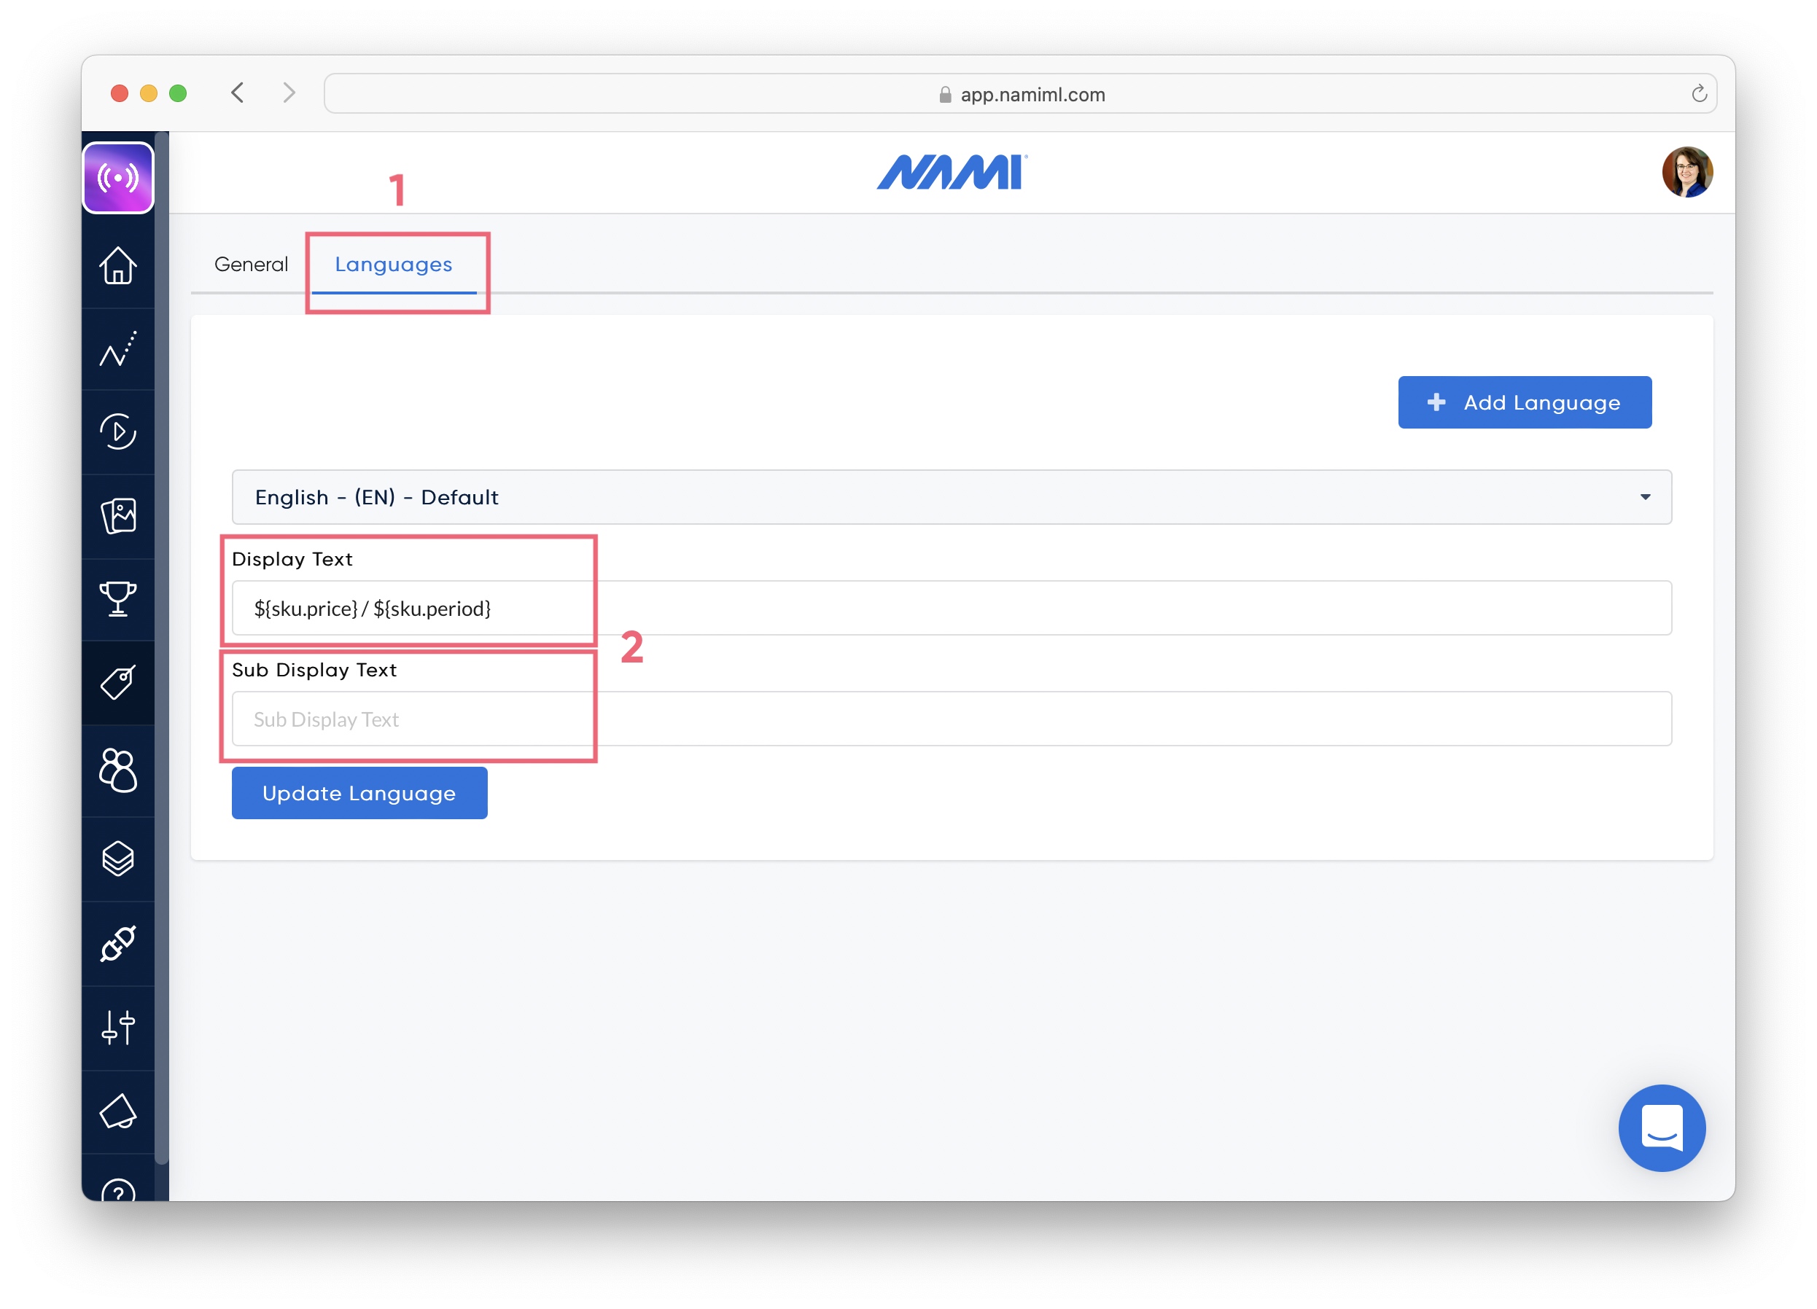1817x1309 pixels.
Task: Switch to the General tab
Action: 251,264
